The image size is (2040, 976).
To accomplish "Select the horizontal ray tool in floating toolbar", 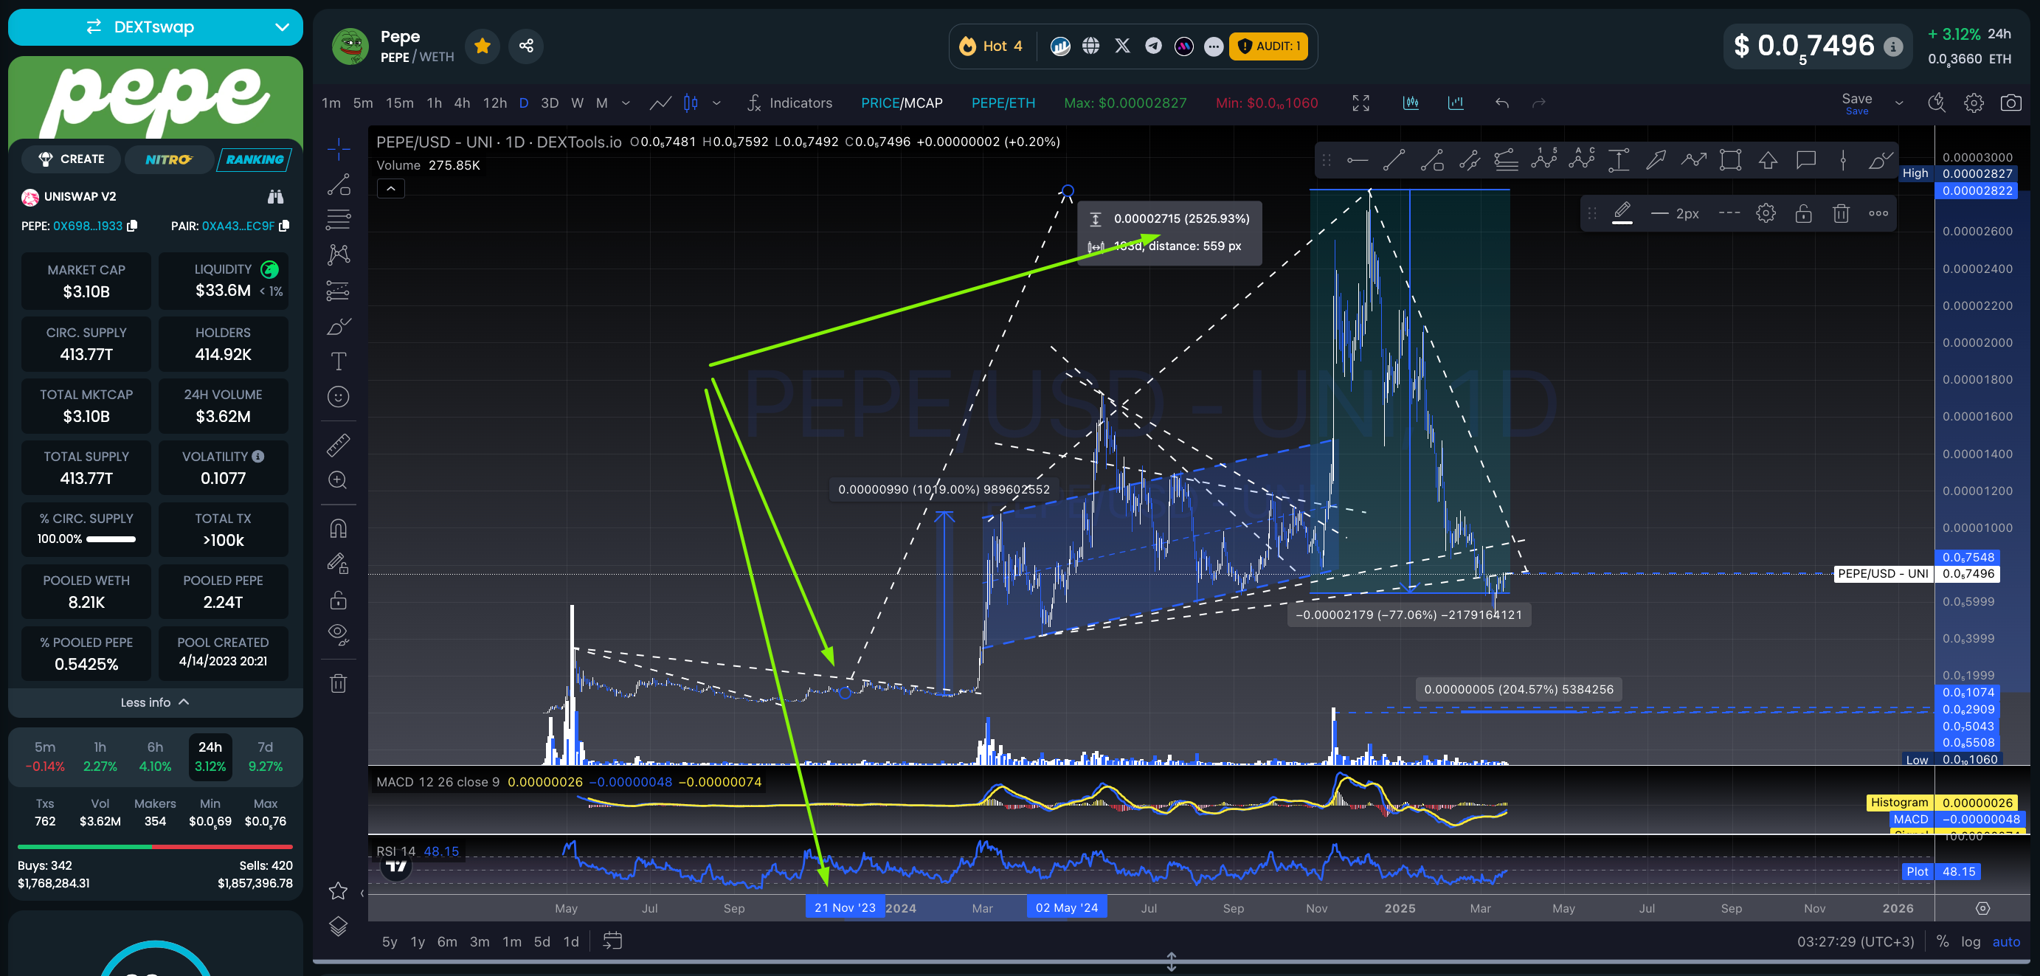I will [x=1358, y=161].
